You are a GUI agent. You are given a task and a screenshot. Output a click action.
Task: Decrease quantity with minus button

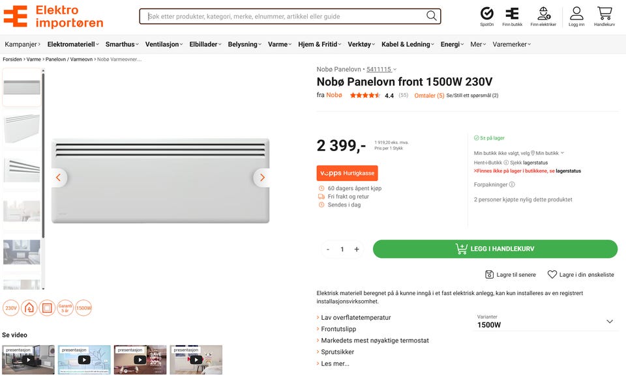[x=328, y=249]
